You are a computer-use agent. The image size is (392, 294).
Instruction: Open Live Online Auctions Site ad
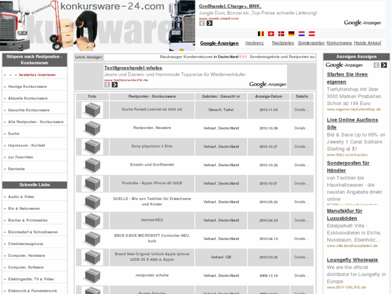click(352, 124)
